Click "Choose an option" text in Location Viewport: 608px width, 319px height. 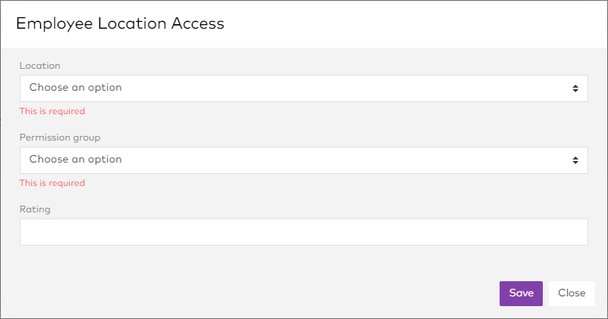[75, 88]
